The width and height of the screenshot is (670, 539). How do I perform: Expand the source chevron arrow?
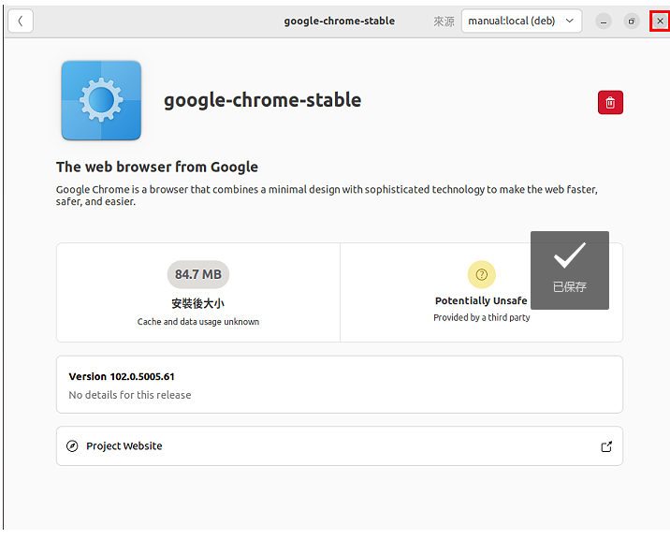[x=570, y=21]
